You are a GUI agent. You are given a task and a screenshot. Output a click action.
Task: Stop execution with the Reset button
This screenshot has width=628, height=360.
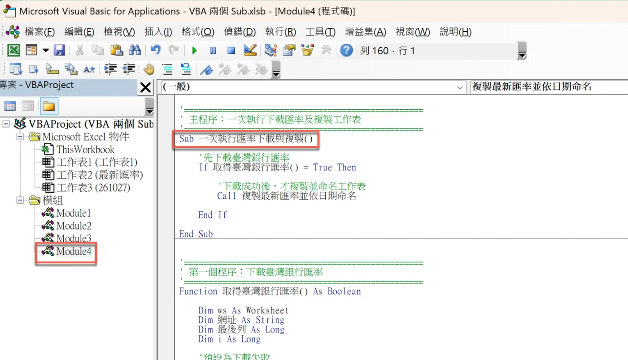(231, 51)
